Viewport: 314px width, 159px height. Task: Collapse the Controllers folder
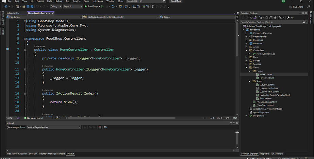pos(246,50)
